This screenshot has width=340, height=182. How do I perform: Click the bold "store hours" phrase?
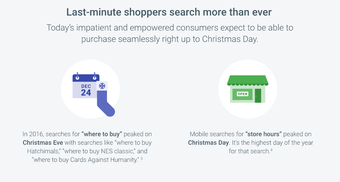pos(263,134)
